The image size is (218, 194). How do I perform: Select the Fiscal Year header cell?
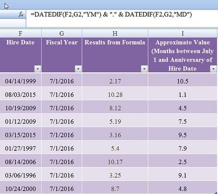62,55
